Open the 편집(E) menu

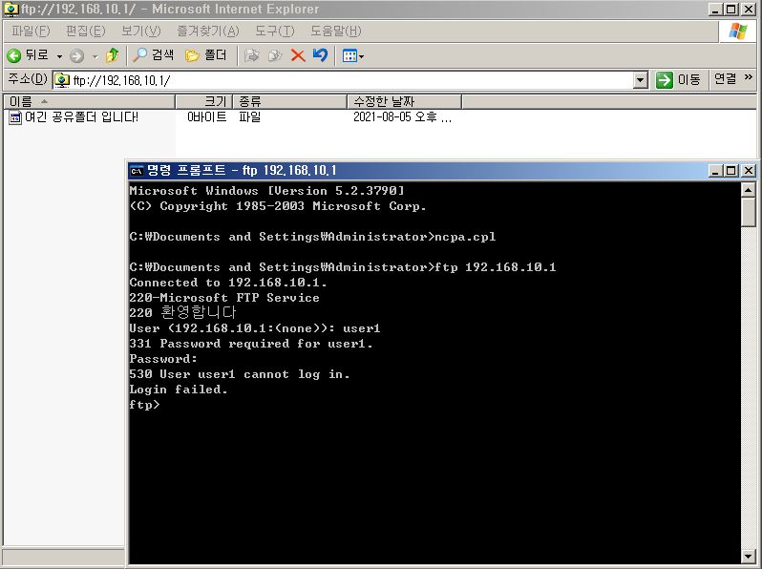(x=86, y=32)
